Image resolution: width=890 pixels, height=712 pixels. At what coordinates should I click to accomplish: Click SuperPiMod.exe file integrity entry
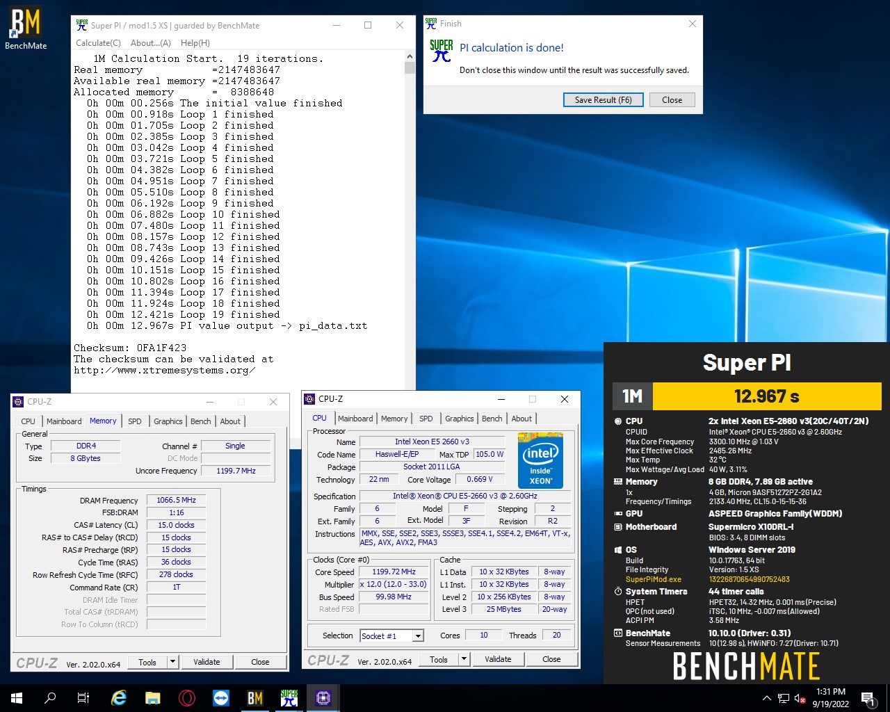[x=653, y=579]
